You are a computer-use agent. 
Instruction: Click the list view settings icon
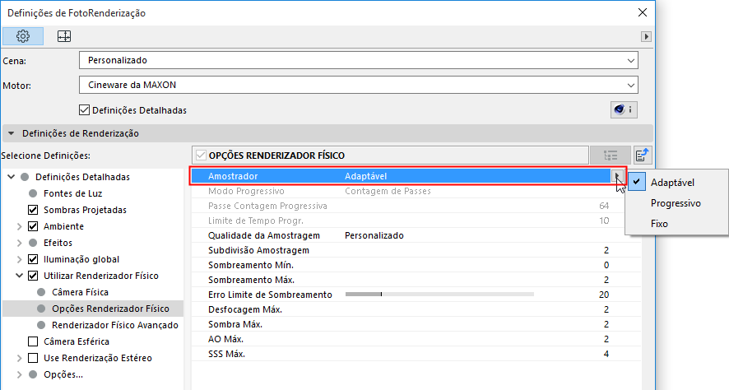click(610, 156)
